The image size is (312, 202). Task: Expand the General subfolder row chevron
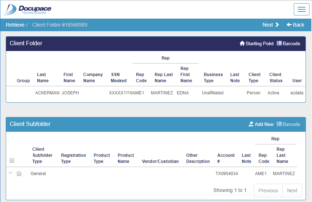pyautogui.click(x=10, y=173)
